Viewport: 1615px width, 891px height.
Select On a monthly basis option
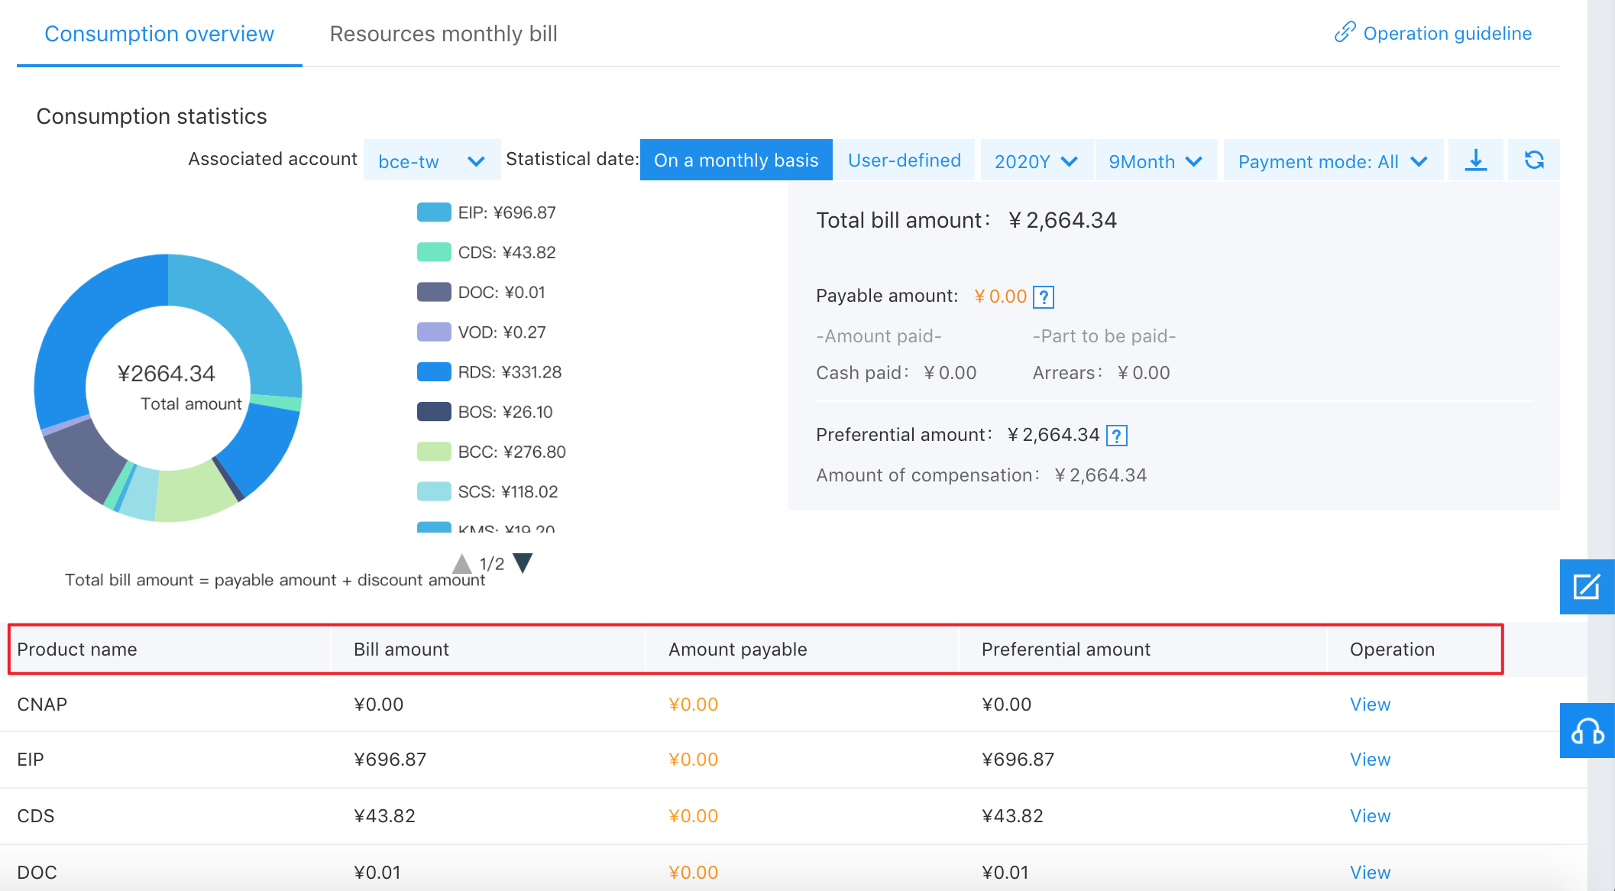click(x=736, y=160)
